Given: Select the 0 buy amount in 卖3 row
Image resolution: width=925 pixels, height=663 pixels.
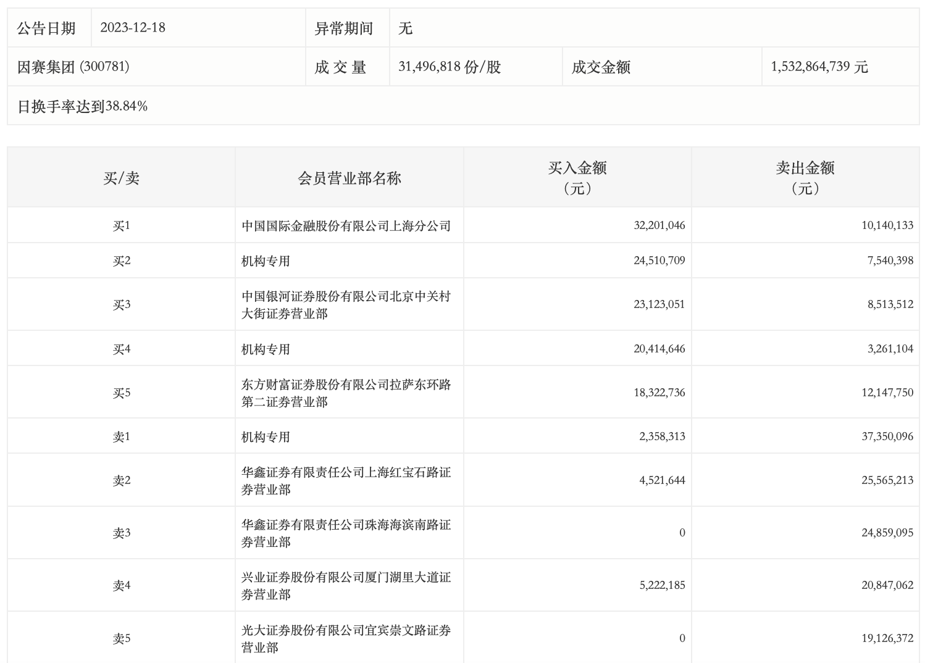Looking at the screenshot, I should click(682, 533).
